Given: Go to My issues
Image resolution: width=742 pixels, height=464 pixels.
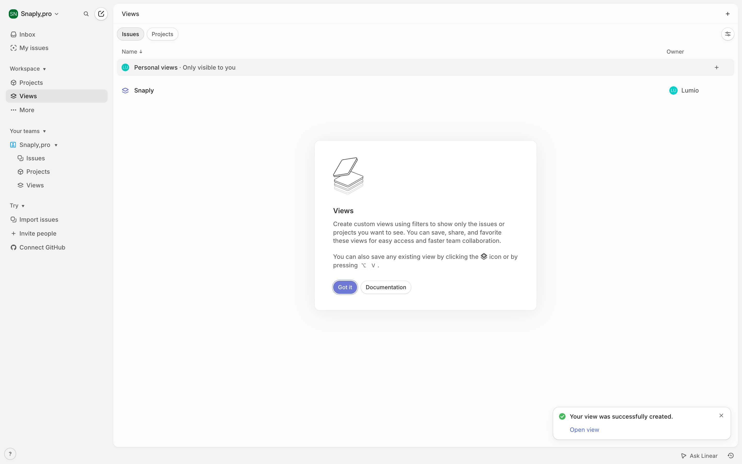Looking at the screenshot, I should [56, 48].
